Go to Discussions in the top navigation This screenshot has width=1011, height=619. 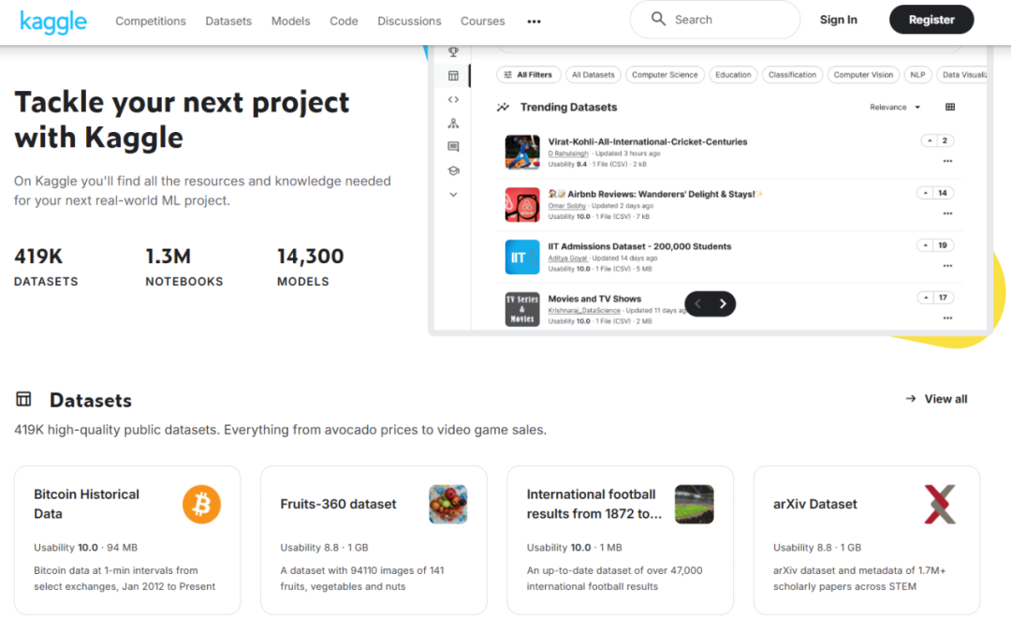pyautogui.click(x=409, y=21)
